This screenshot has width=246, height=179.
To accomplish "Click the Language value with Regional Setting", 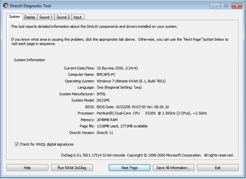I will (119, 87).
